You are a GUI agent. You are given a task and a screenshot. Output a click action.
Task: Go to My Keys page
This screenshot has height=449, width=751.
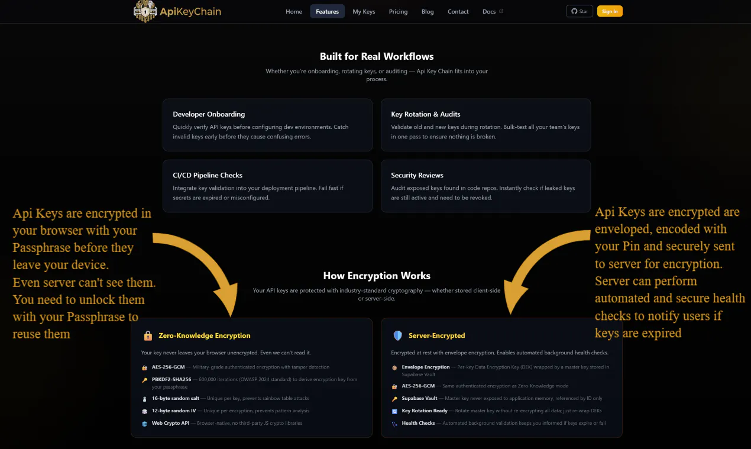pos(364,11)
